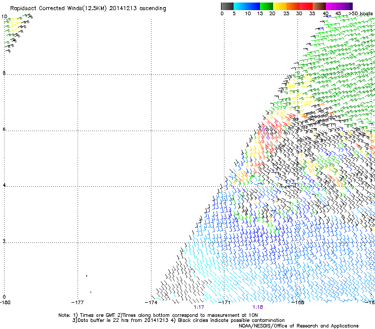Click the NOAA/NESDIS Office of Research credit
Image resolution: width=375 pixels, height=329 pixels.
tap(298, 326)
